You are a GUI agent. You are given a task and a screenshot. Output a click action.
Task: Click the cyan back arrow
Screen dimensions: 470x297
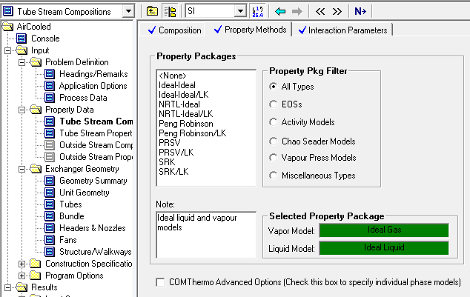[x=280, y=10]
